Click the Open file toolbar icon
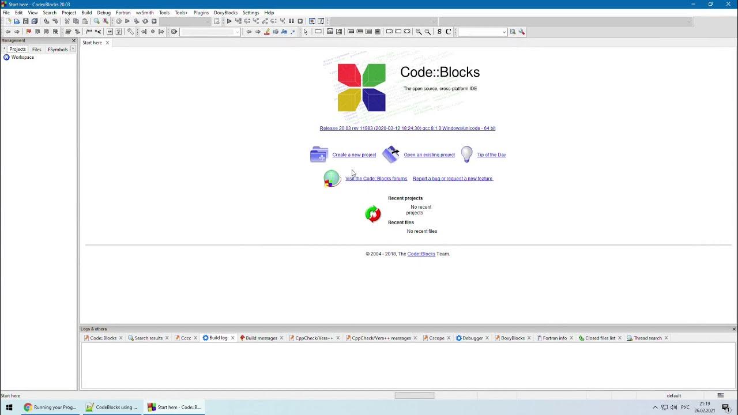 click(17, 21)
